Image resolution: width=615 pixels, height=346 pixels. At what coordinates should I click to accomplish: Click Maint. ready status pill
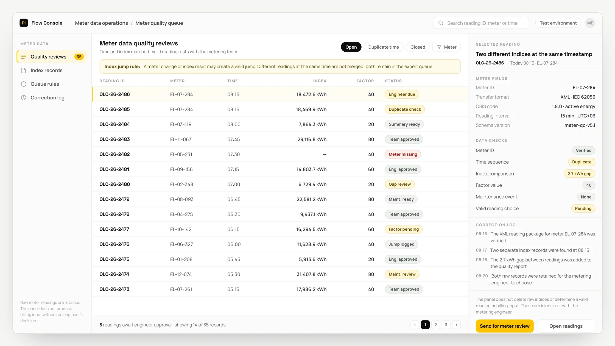tap(401, 199)
